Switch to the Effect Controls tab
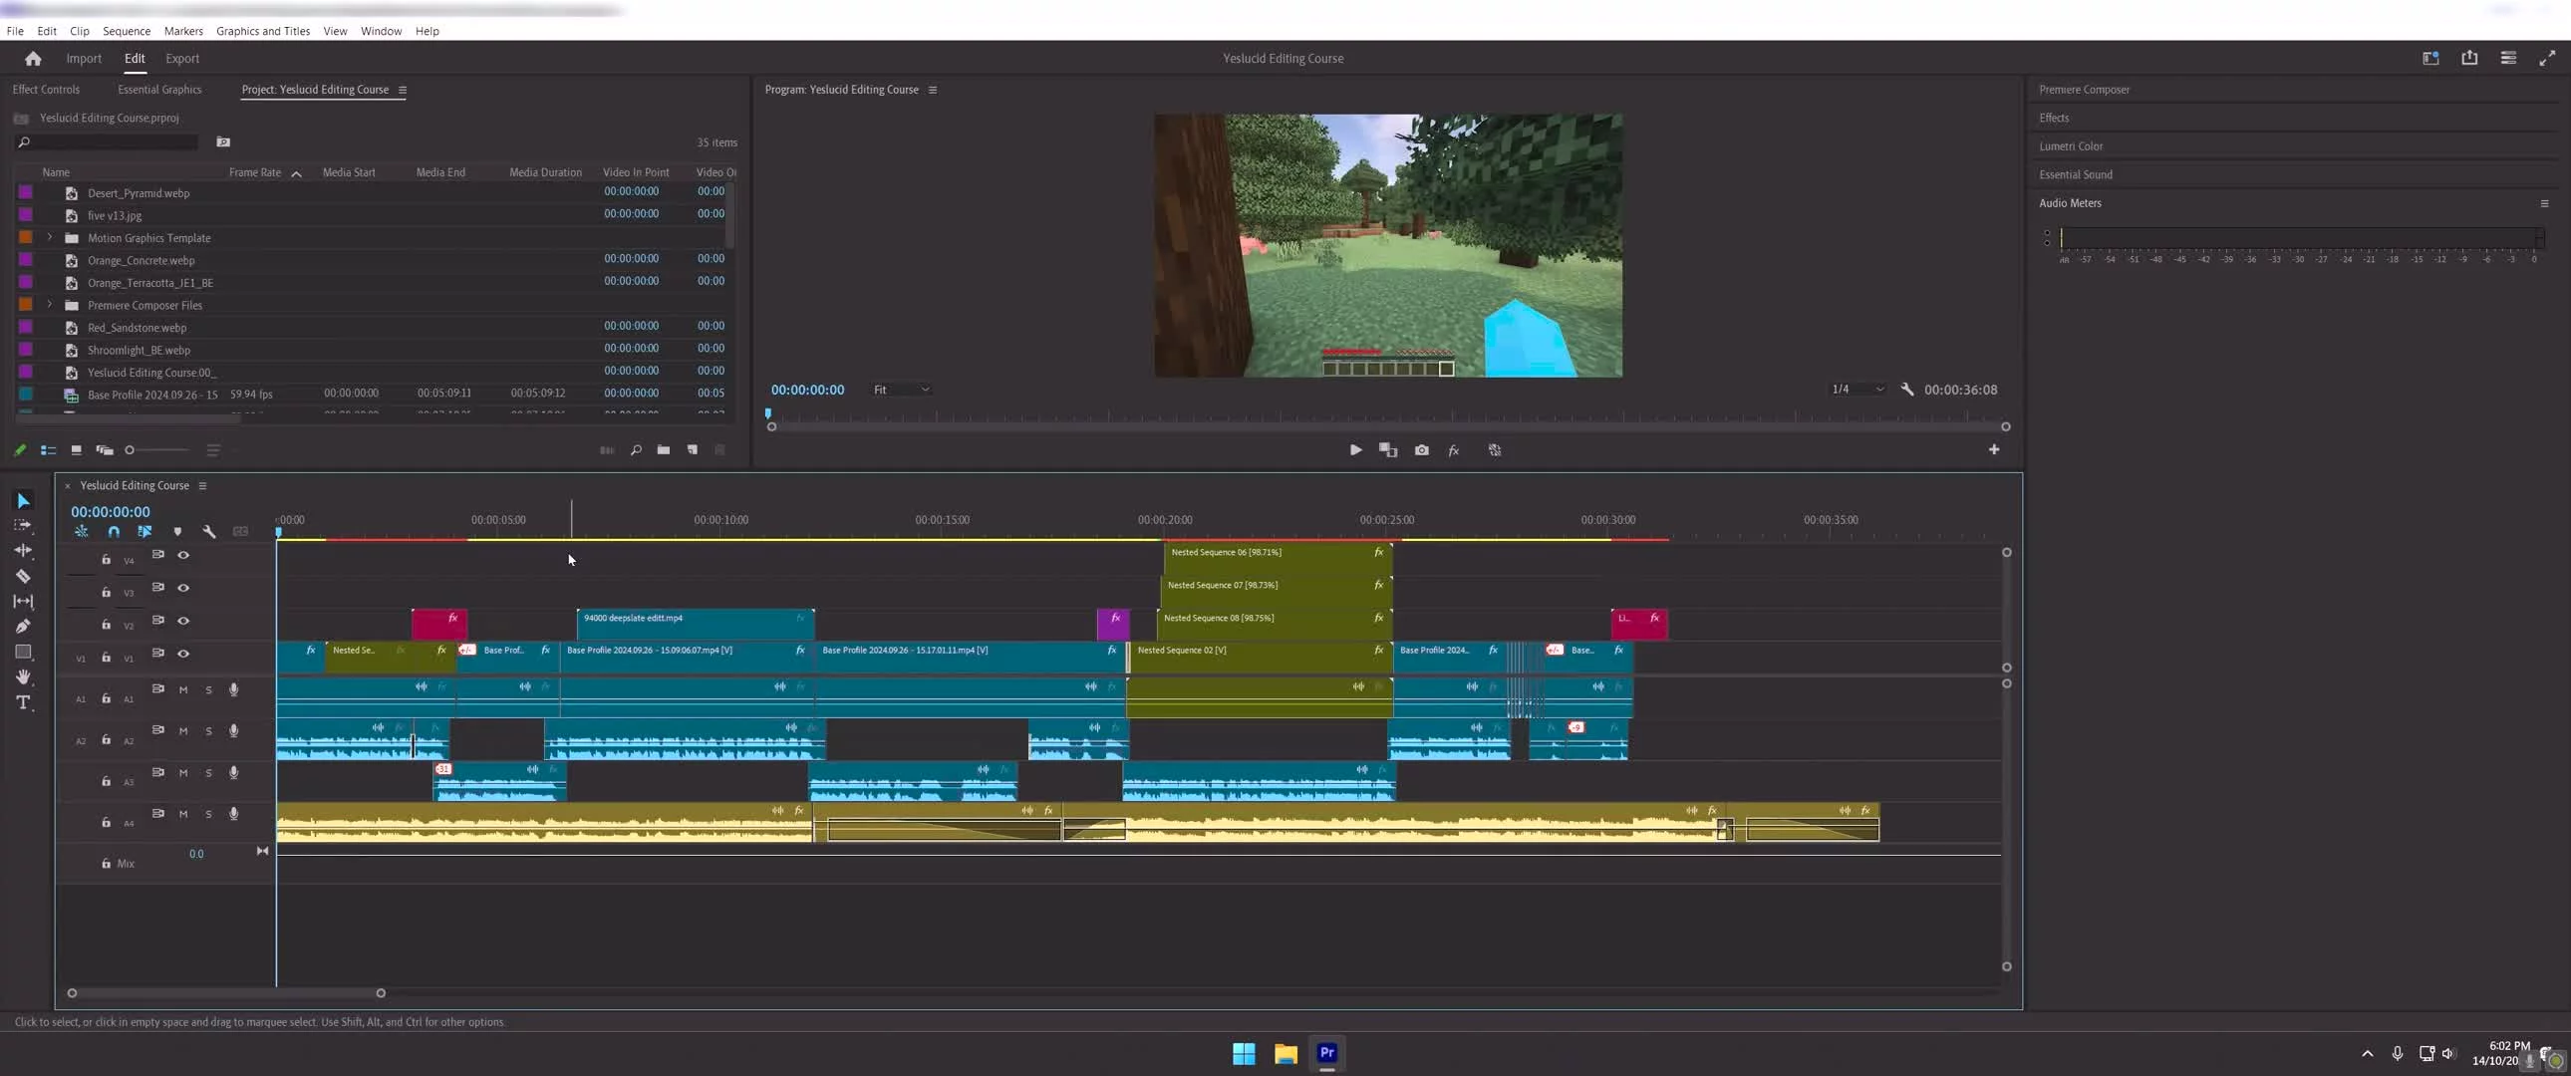The width and height of the screenshot is (2571, 1076). (46, 90)
